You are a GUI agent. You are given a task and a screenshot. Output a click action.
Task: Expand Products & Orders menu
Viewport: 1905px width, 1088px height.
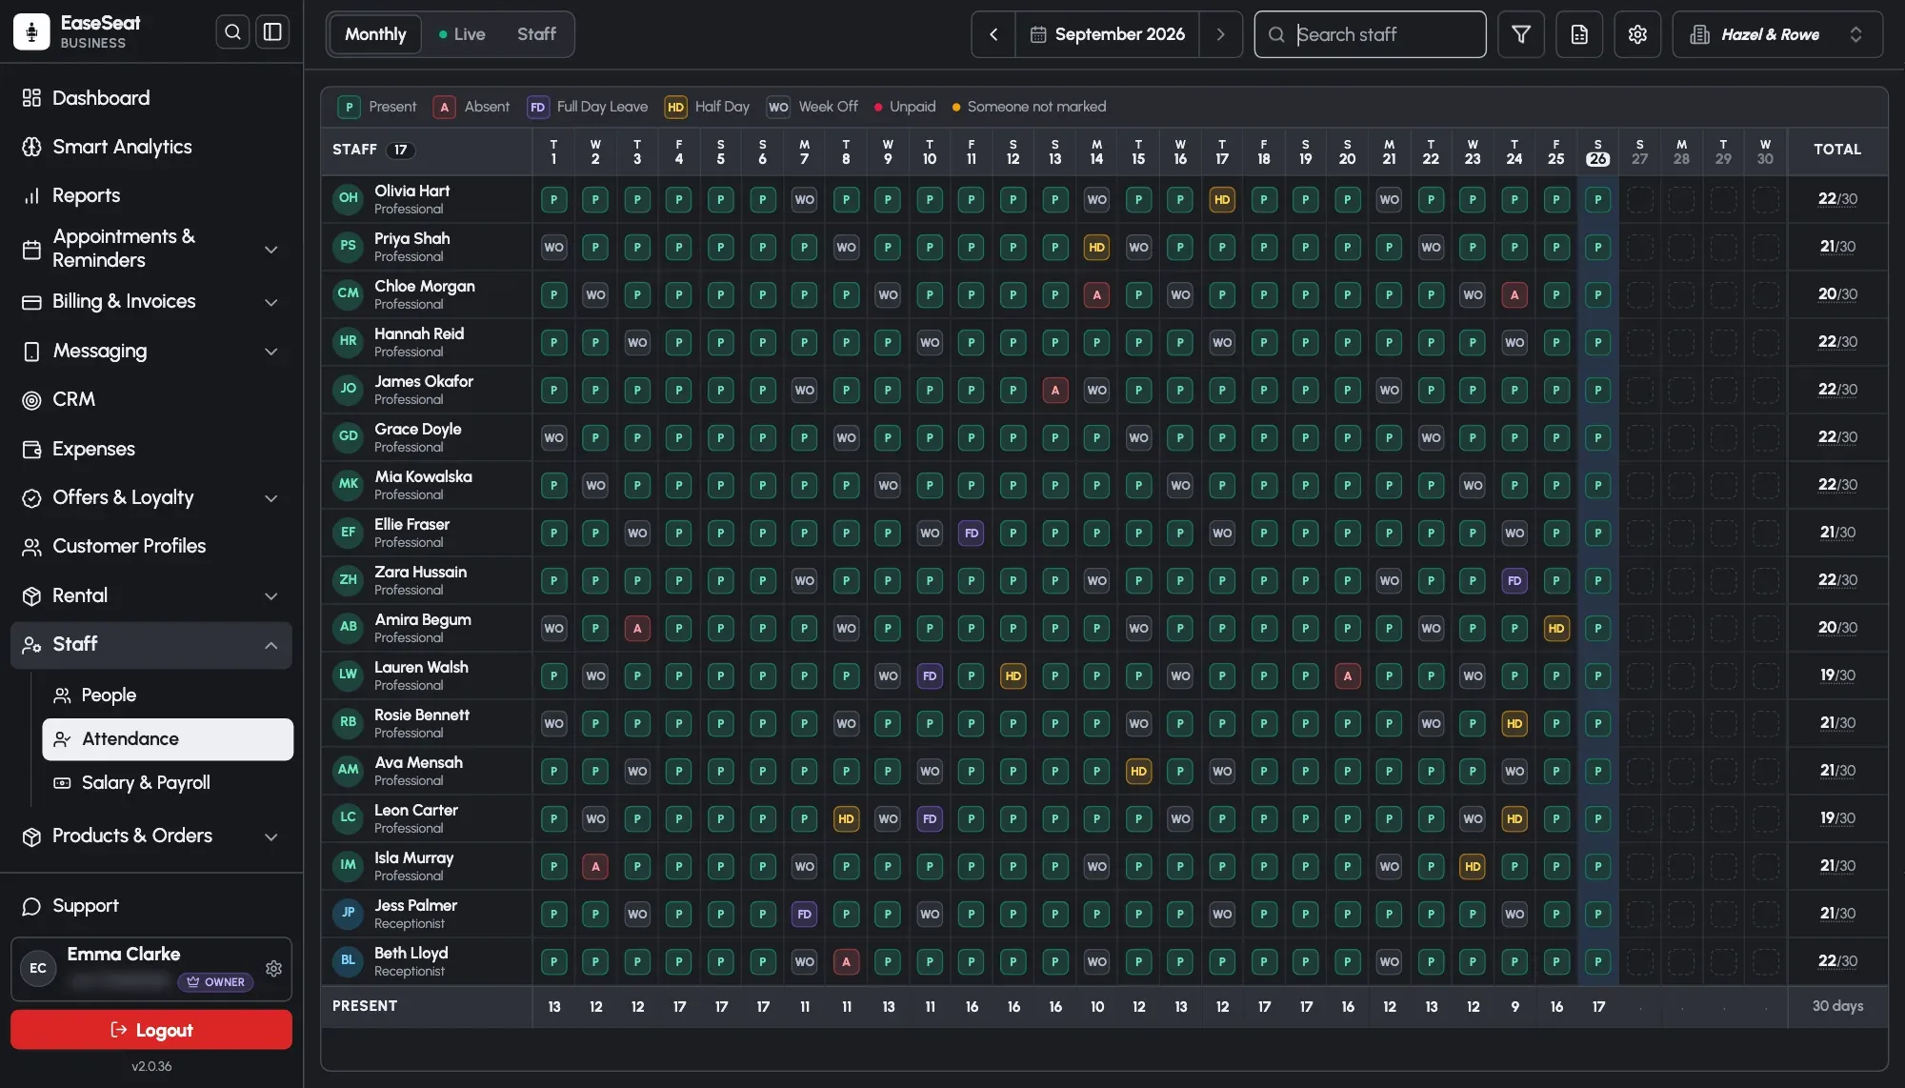(152, 836)
